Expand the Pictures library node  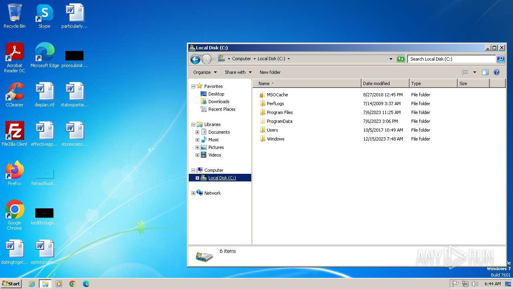(197, 147)
